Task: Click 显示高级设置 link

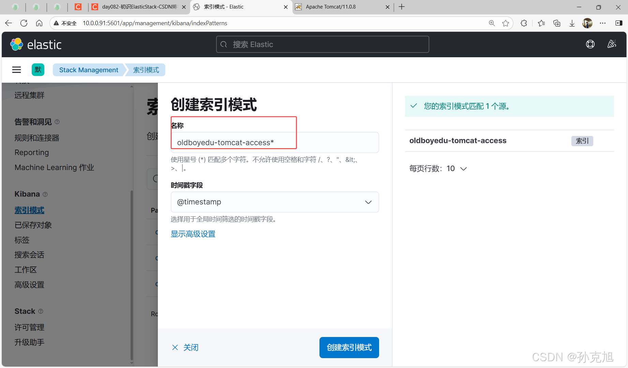Action: point(193,234)
